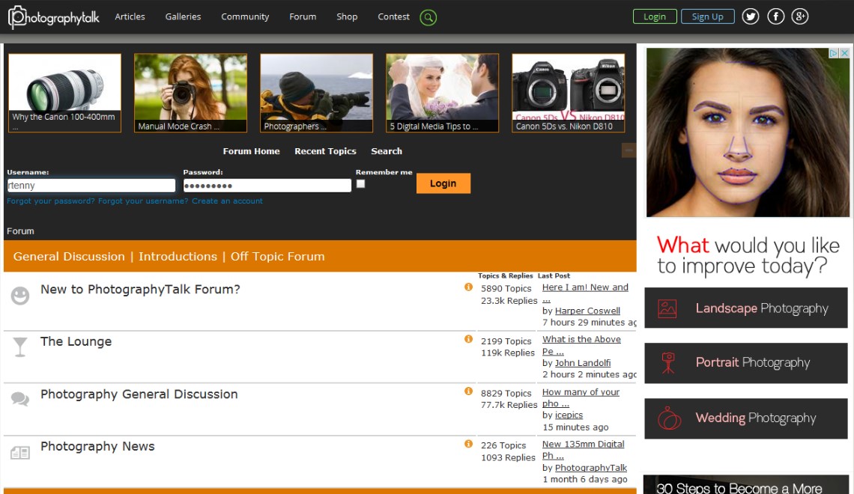Close the advertisement with the X icon
This screenshot has height=494, width=854.
pyautogui.click(x=845, y=53)
